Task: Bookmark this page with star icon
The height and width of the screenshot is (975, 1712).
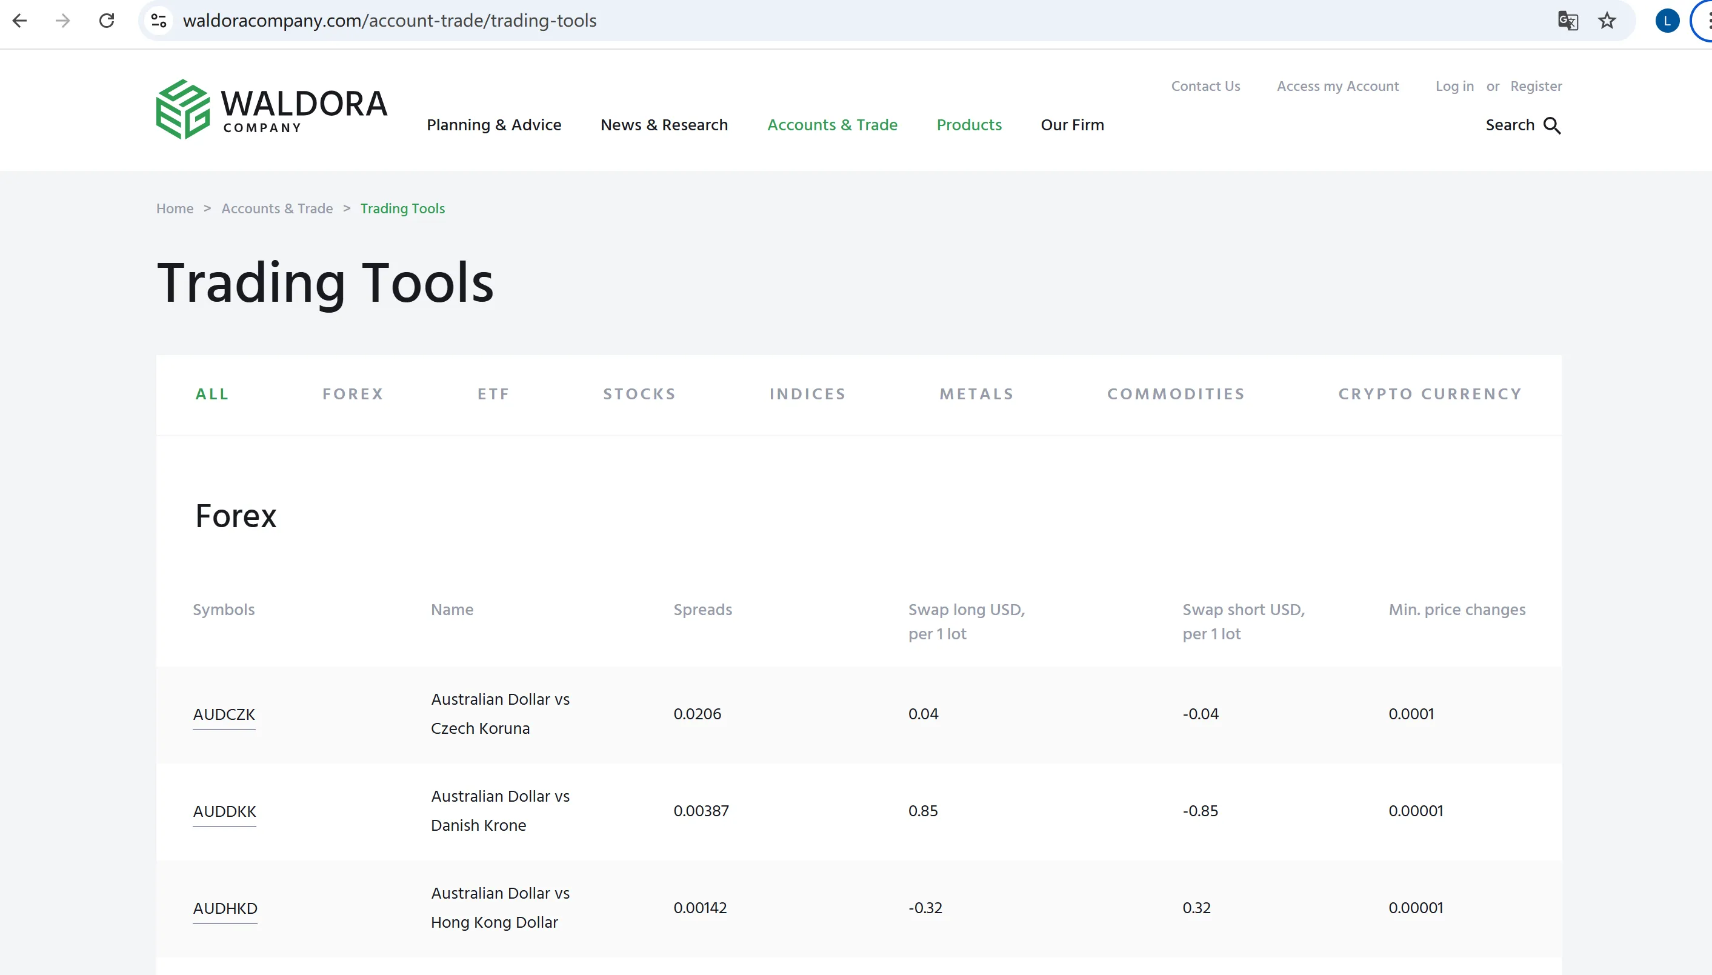Action: pyautogui.click(x=1607, y=21)
